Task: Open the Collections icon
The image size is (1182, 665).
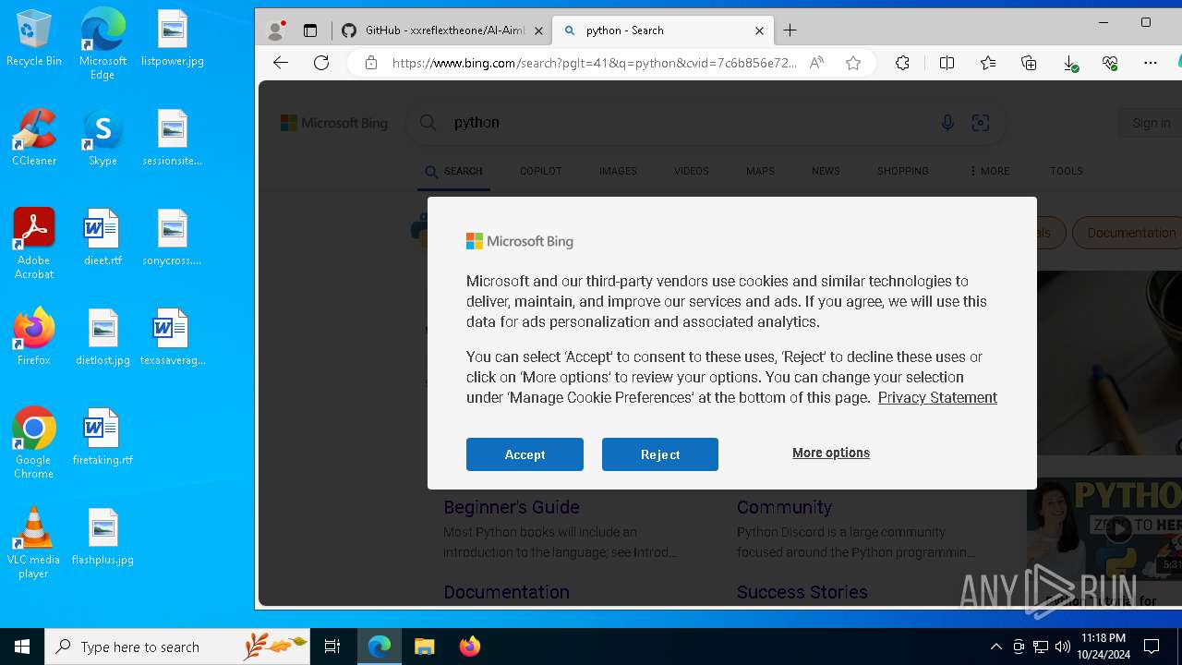Action: pos(1029,63)
